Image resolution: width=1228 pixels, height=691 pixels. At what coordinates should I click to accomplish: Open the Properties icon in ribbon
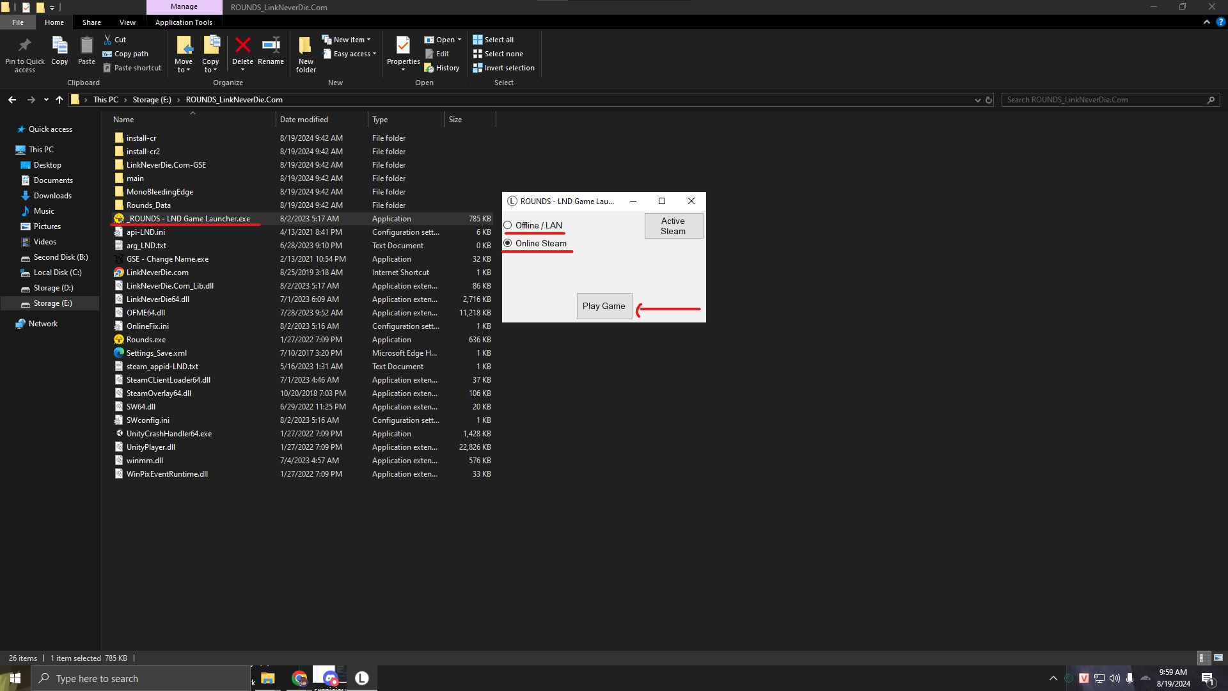[403, 46]
